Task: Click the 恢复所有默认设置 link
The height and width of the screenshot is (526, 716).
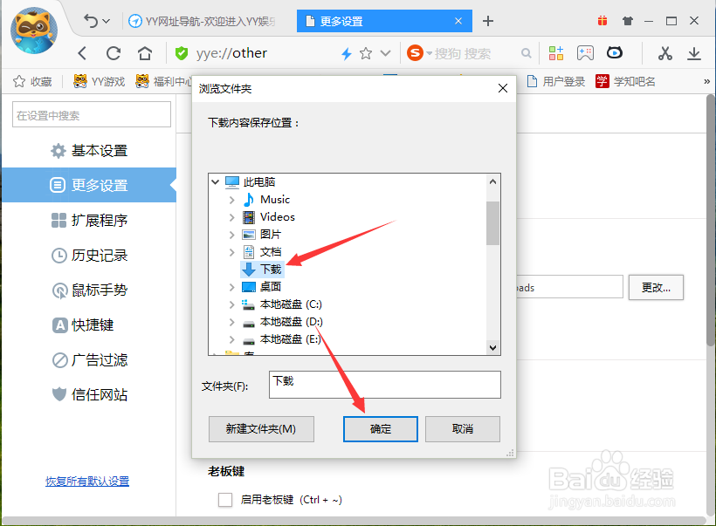Action: [x=87, y=482]
